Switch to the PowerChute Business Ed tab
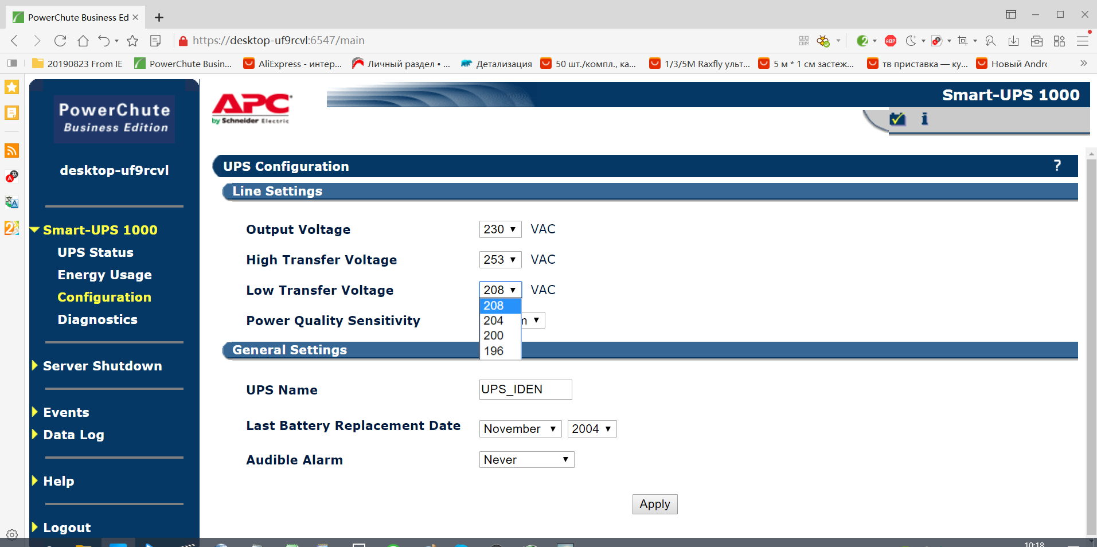 (76, 17)
